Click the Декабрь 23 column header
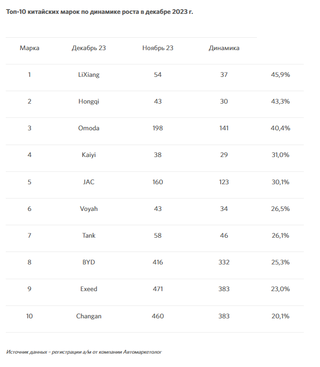 point(89,48)
